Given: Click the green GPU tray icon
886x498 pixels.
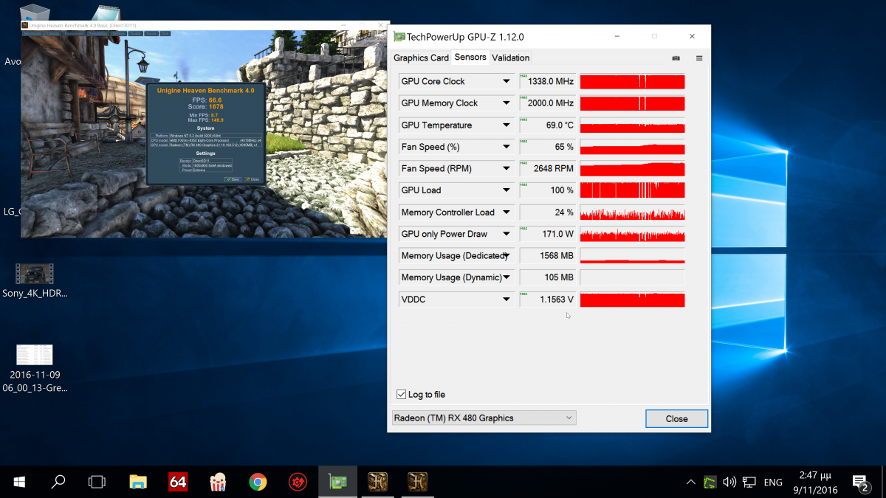Looking at the screenshot, I should point(710,483).
